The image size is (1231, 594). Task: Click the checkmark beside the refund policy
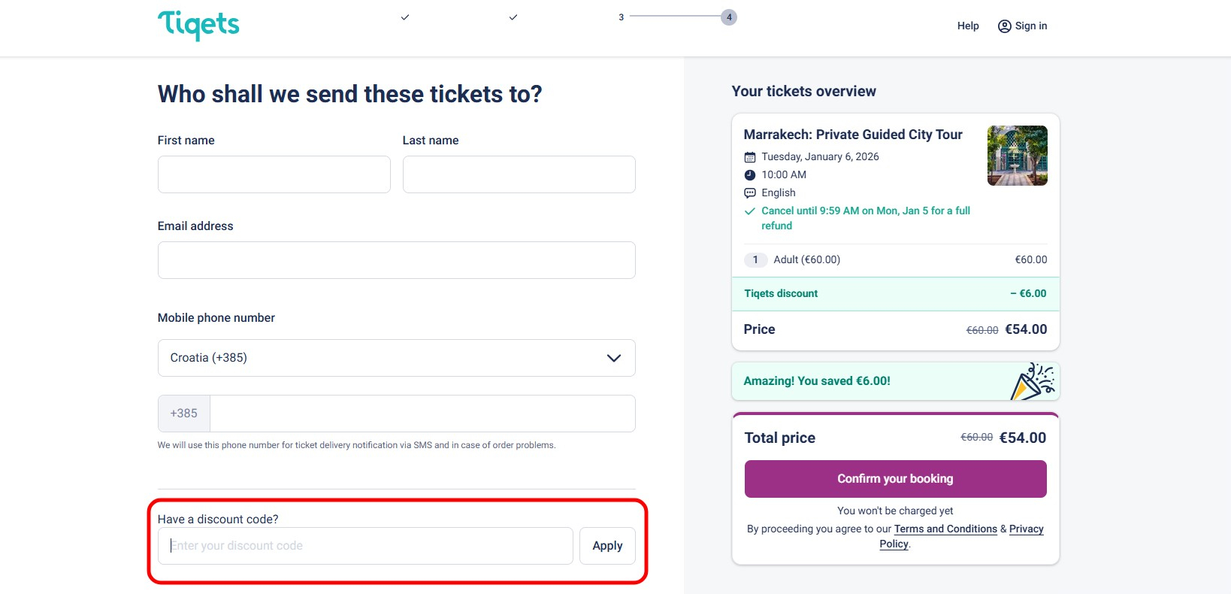(749, 211)
